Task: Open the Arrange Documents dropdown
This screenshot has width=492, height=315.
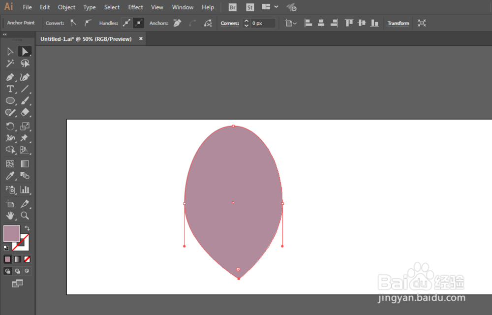Action: tap(270, 7)
